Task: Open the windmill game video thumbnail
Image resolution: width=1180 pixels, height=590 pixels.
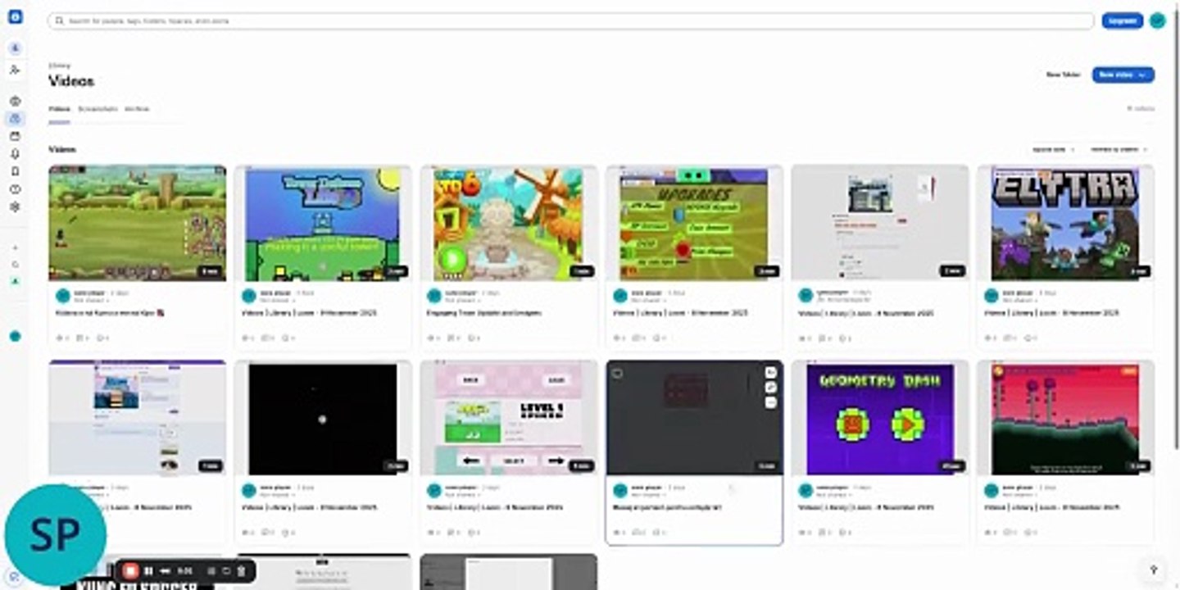Action: coord(509,223)
